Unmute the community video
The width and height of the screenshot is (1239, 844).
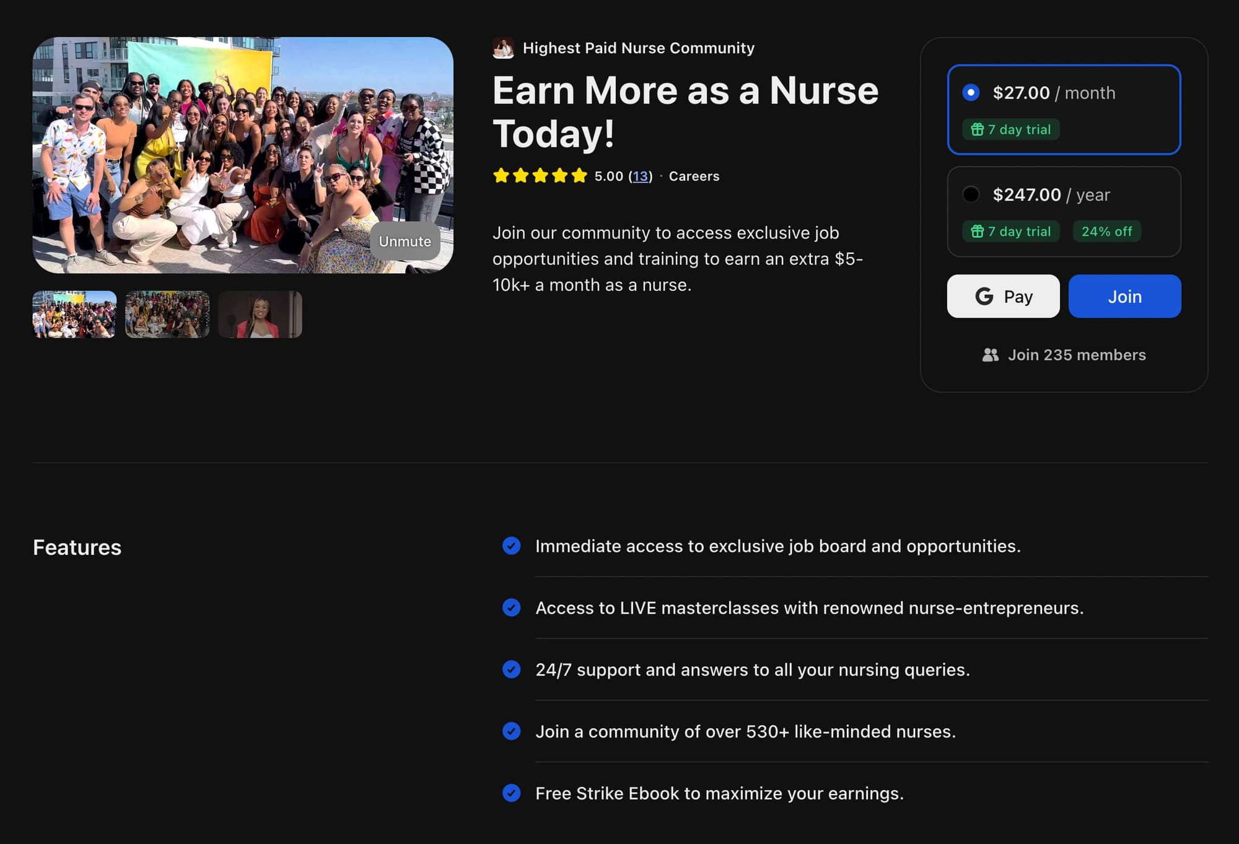click(405, 241)
